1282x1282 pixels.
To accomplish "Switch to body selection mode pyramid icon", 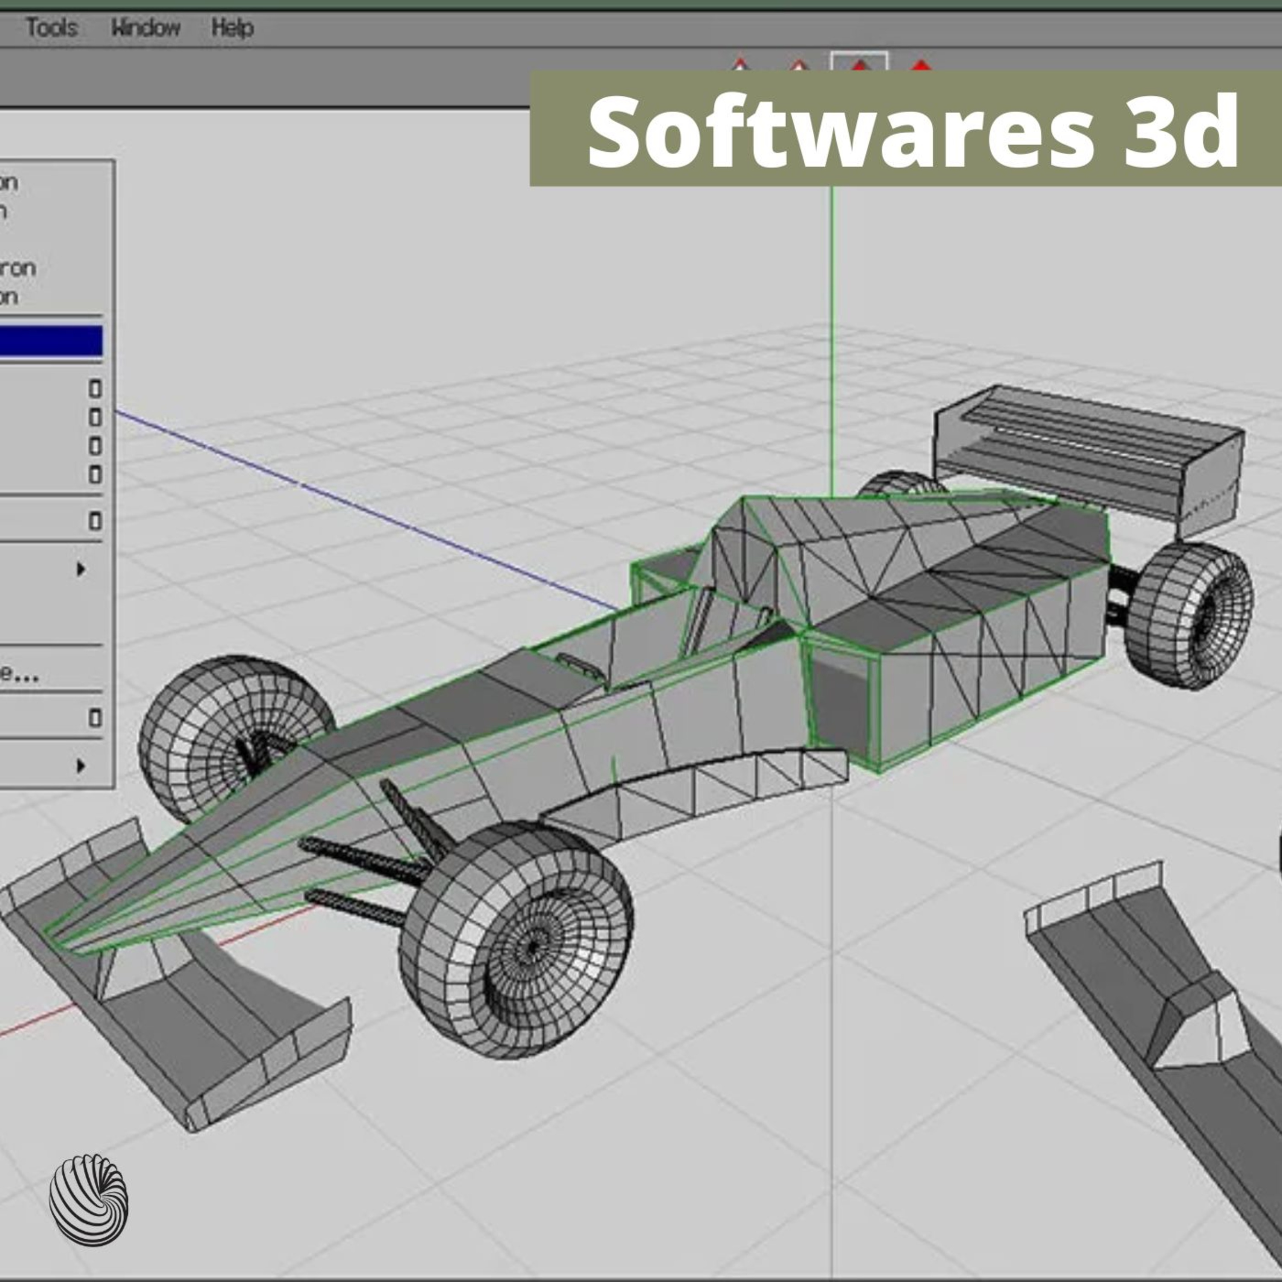I will click(921, 65).
